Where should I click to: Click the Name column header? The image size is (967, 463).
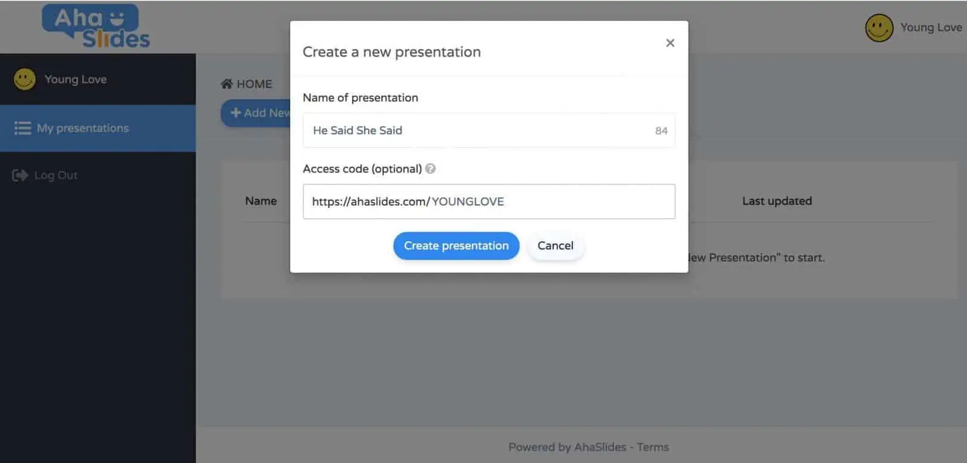260,201
